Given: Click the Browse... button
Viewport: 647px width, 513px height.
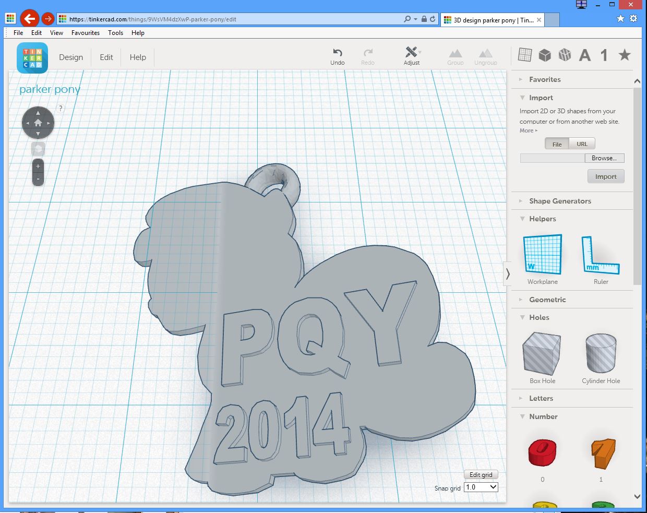Looking at the screenshot, I should [604, 158].
